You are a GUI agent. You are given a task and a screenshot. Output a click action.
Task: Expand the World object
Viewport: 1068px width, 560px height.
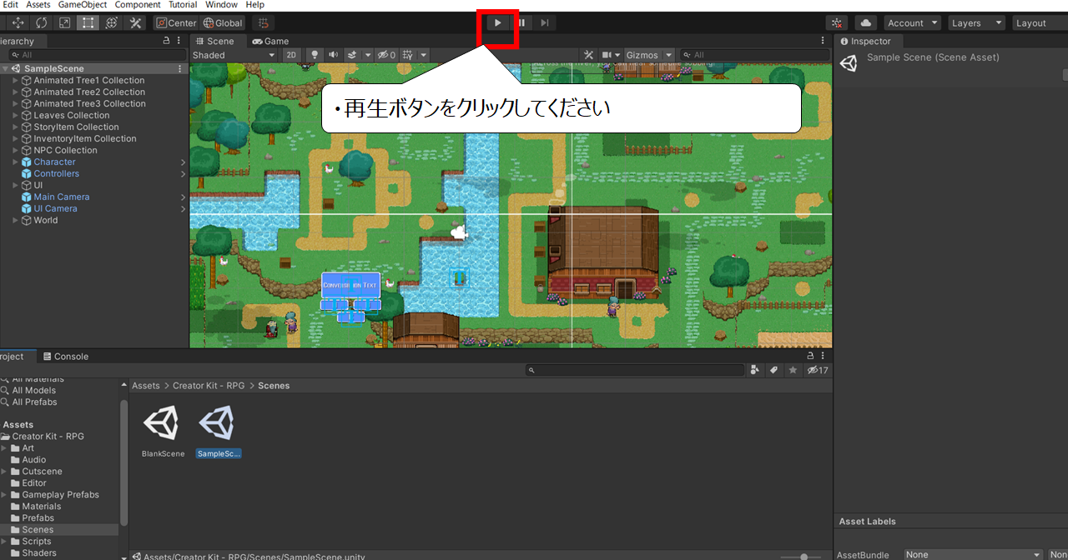(x=15, y=221)
